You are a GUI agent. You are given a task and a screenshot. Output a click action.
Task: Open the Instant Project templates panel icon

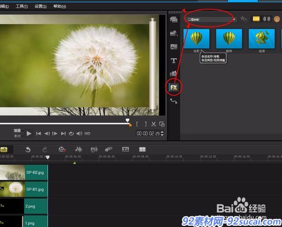(x=174, y=33)
